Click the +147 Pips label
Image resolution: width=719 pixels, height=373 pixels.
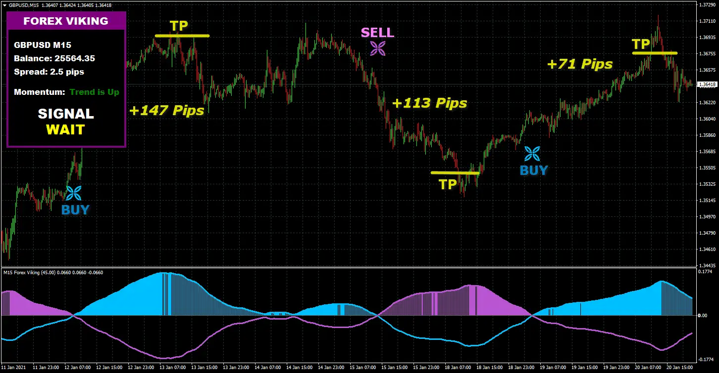click(167, 110)
